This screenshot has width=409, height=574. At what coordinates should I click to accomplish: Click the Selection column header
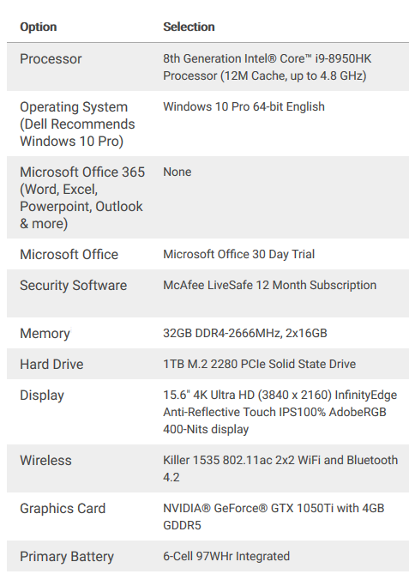189,27
